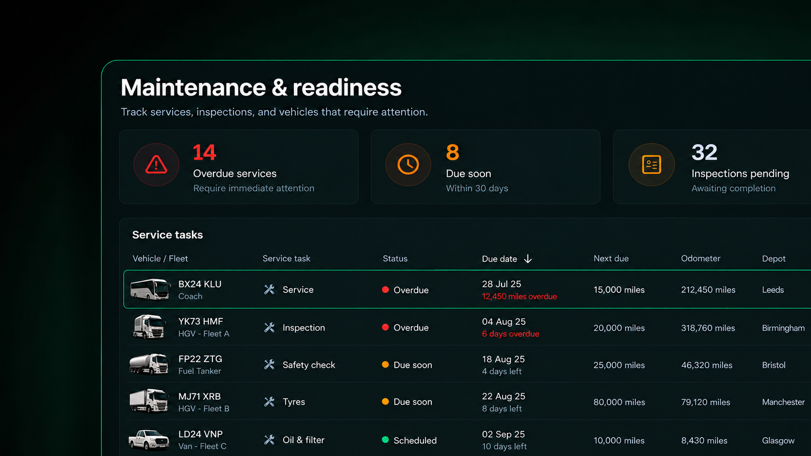The height and width of the screenshot is (456, 811).
Task: Open the FP22 ZTG fuel tanker thumbnail
Action: coord(149,364)
